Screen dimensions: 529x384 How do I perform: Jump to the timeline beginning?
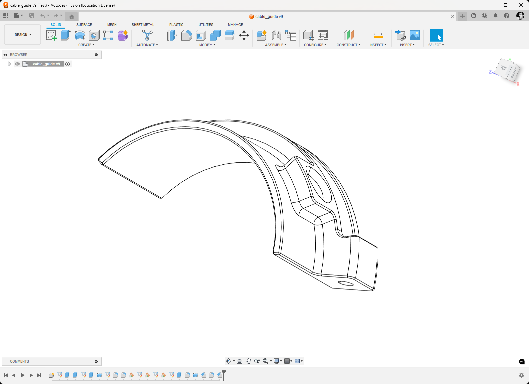[6, 375]
